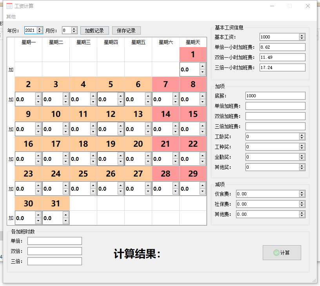320x286 pixels.
Task: Increase overtime hours for day 31
Action: (x=65, y=215)
